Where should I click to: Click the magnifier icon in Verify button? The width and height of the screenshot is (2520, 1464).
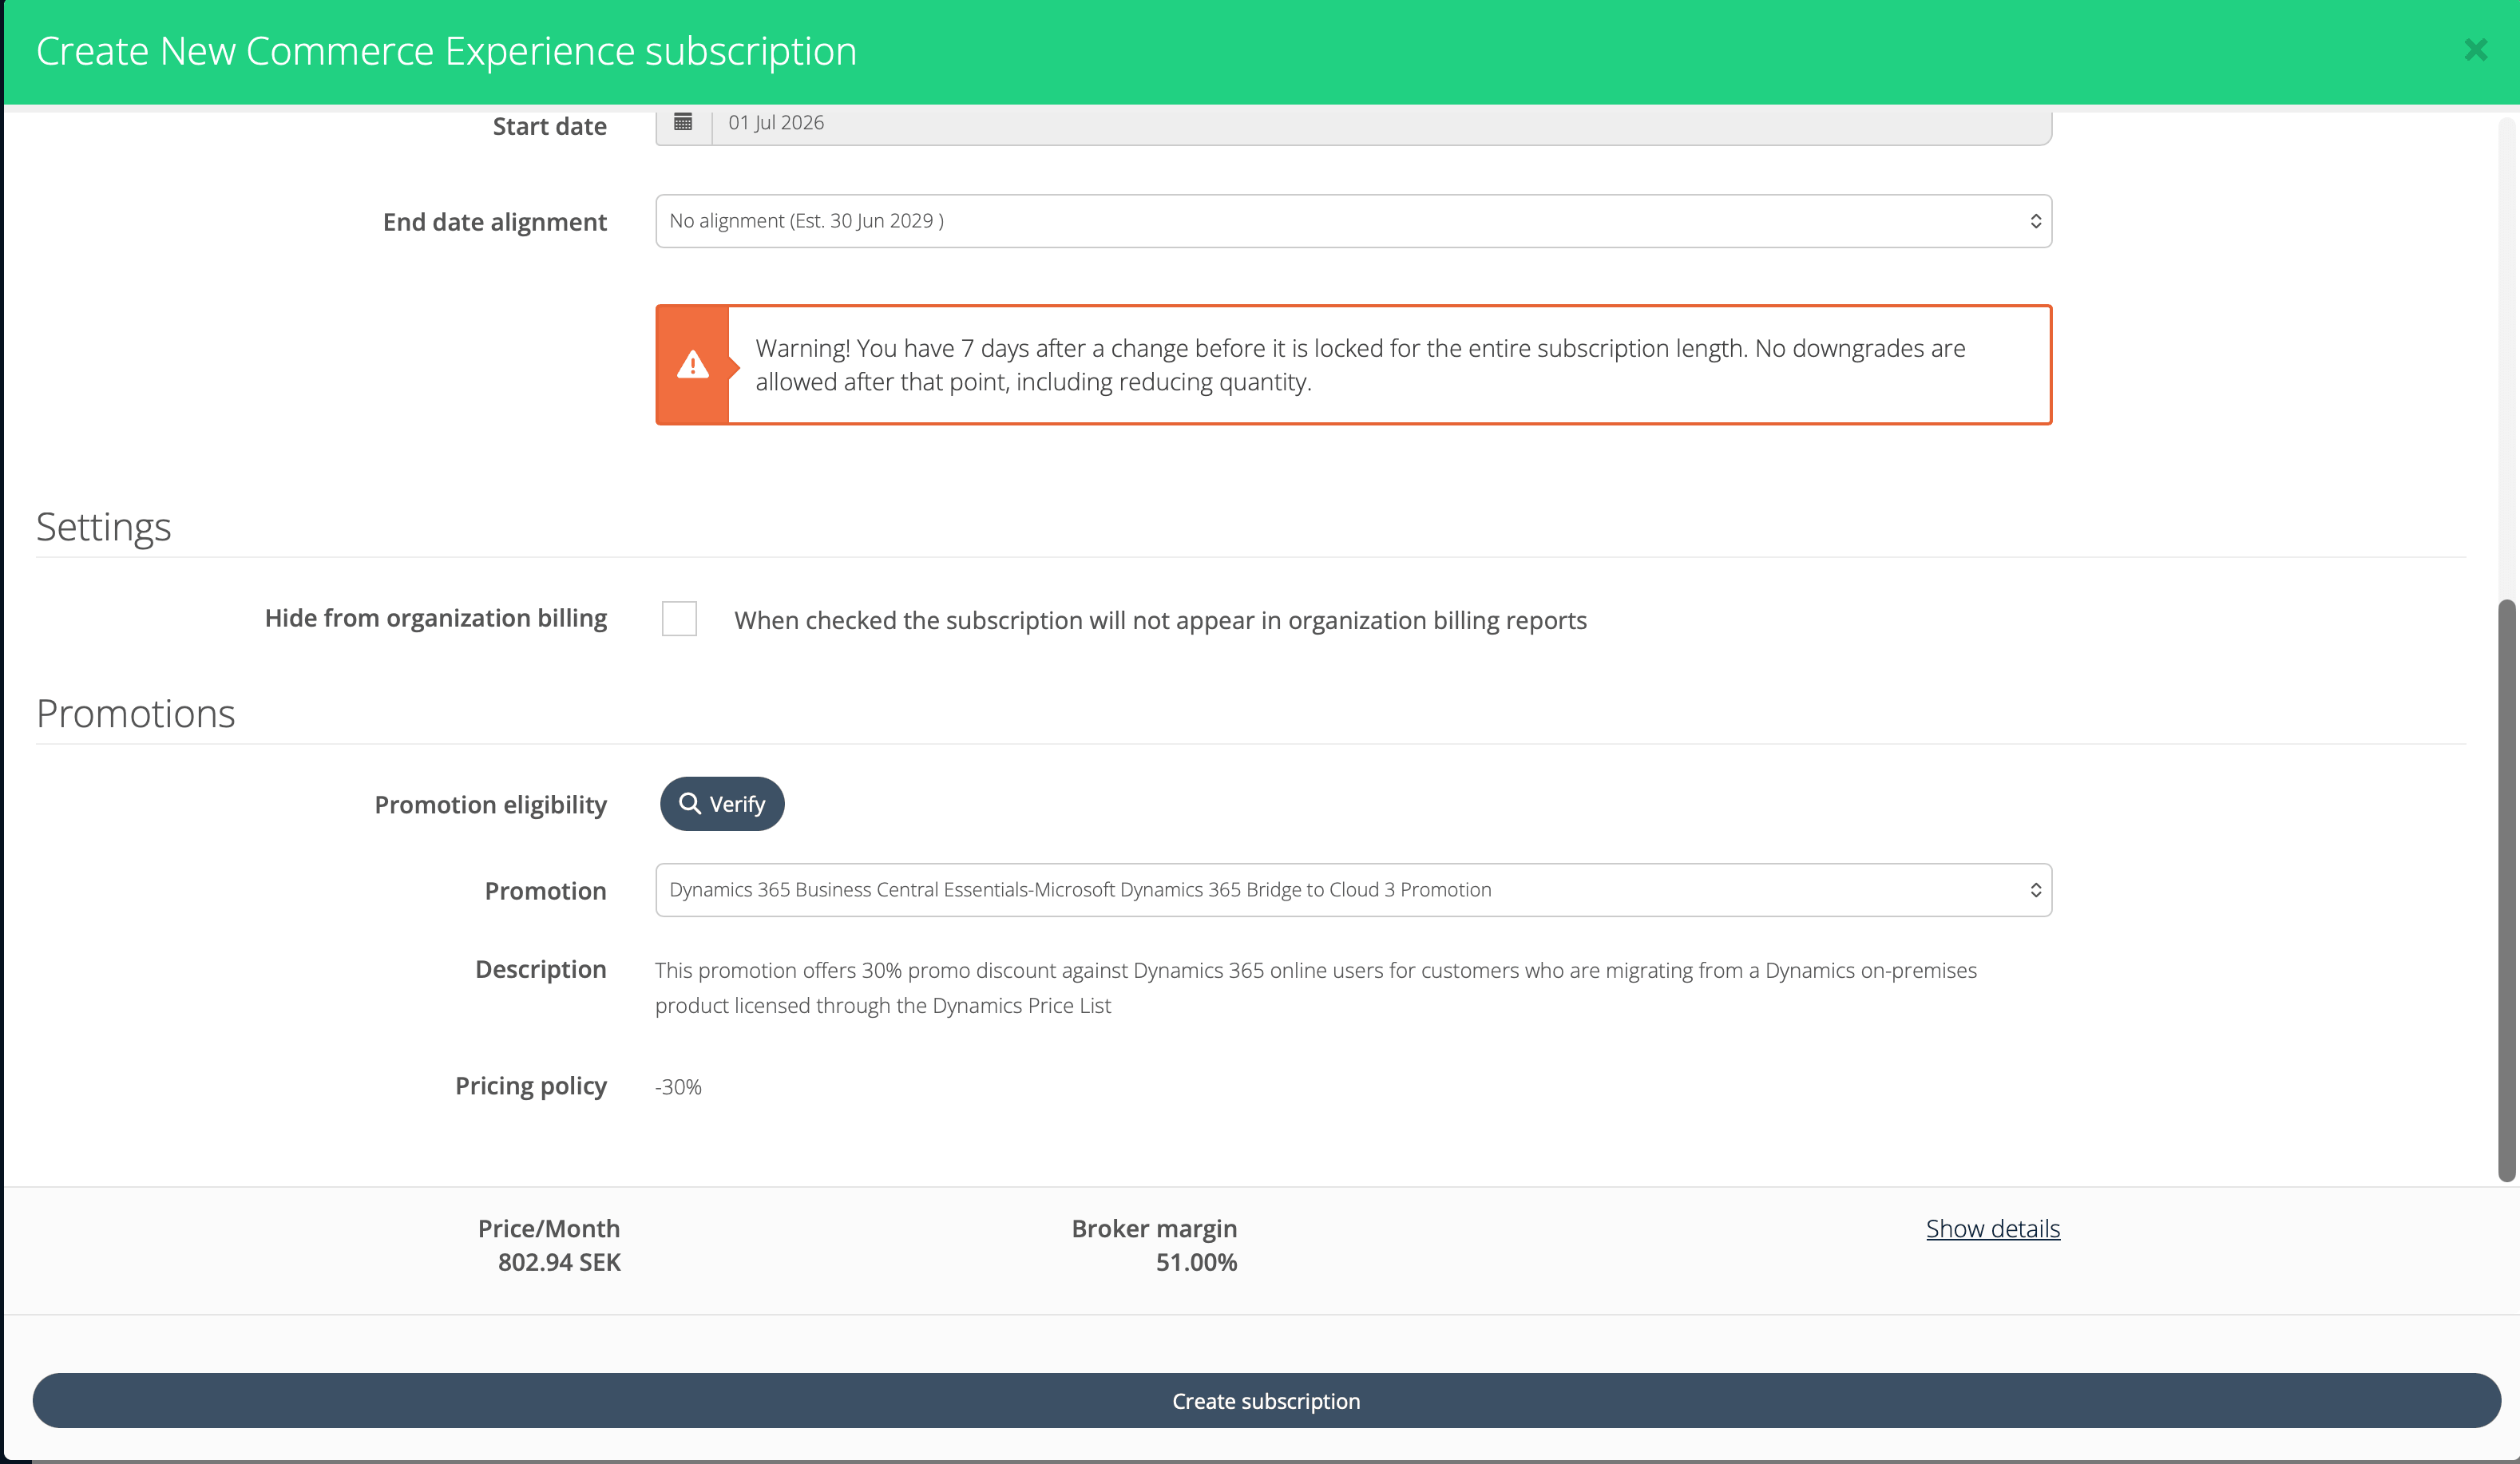click(x=690, y=803)
